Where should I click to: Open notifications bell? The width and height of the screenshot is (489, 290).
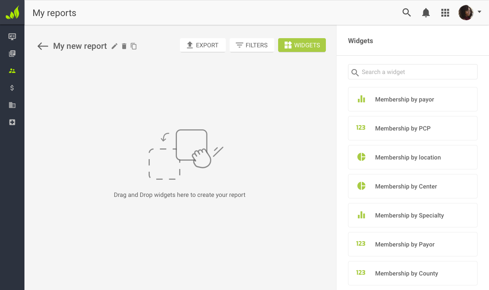pos(426,13)
